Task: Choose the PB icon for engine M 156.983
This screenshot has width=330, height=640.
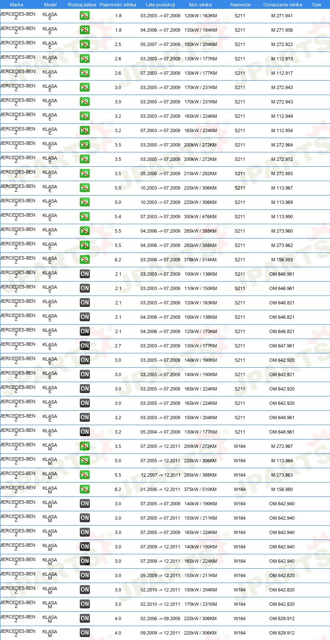Action: click(85, 260)
